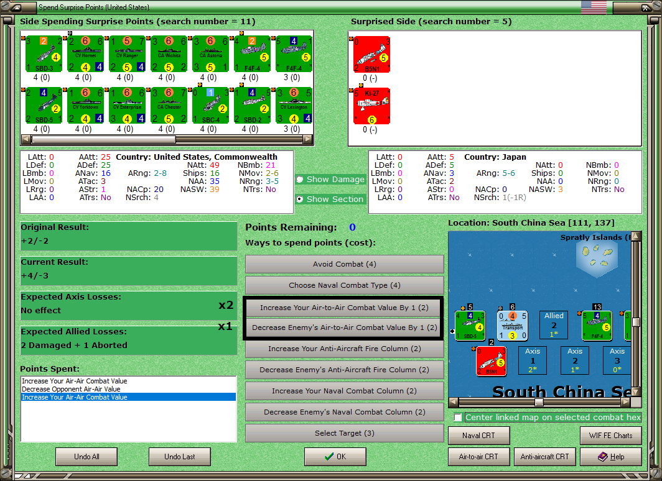This screenshot has width=662, height=481.
Task: Click left arrow of map horizontal scrollbar
Action: (454, 401)
